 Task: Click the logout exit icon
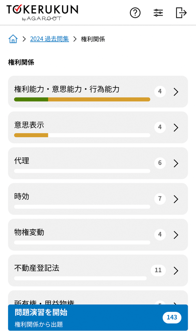(181, 13)
